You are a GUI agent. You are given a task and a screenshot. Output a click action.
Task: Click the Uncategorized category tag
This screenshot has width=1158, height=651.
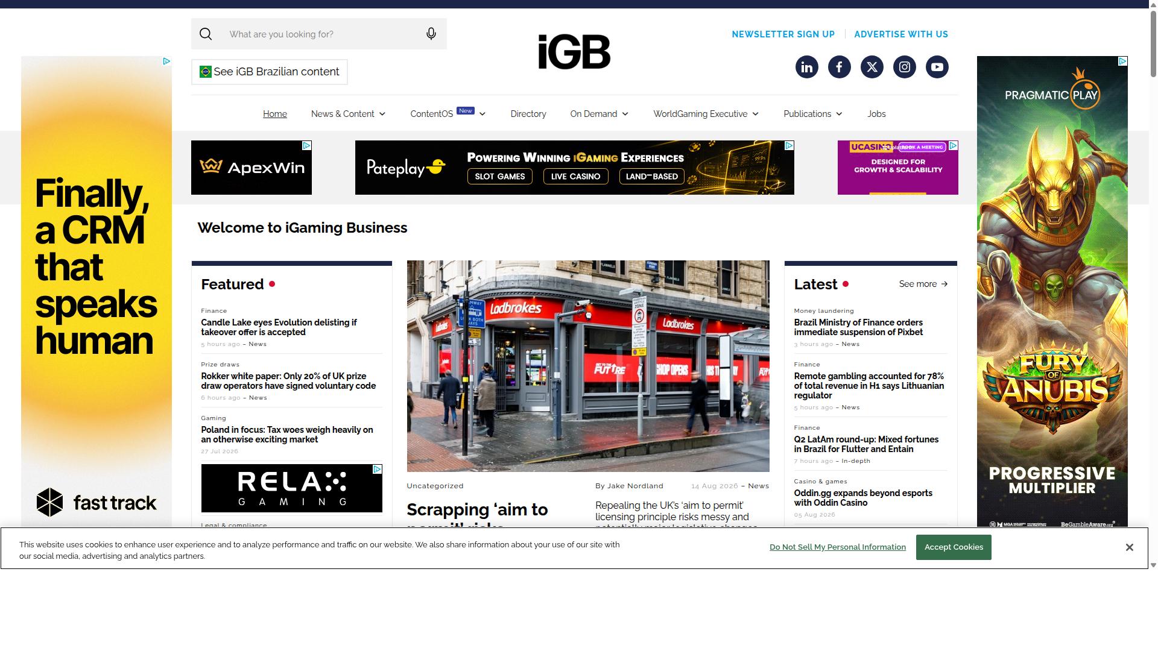point(435,486)
